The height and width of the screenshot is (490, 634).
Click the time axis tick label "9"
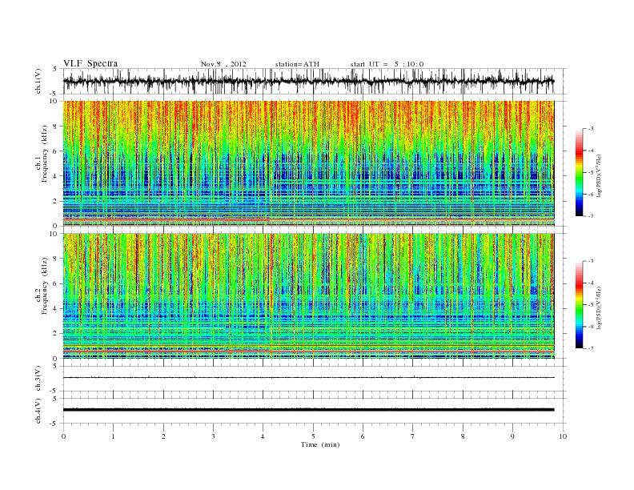512,436
